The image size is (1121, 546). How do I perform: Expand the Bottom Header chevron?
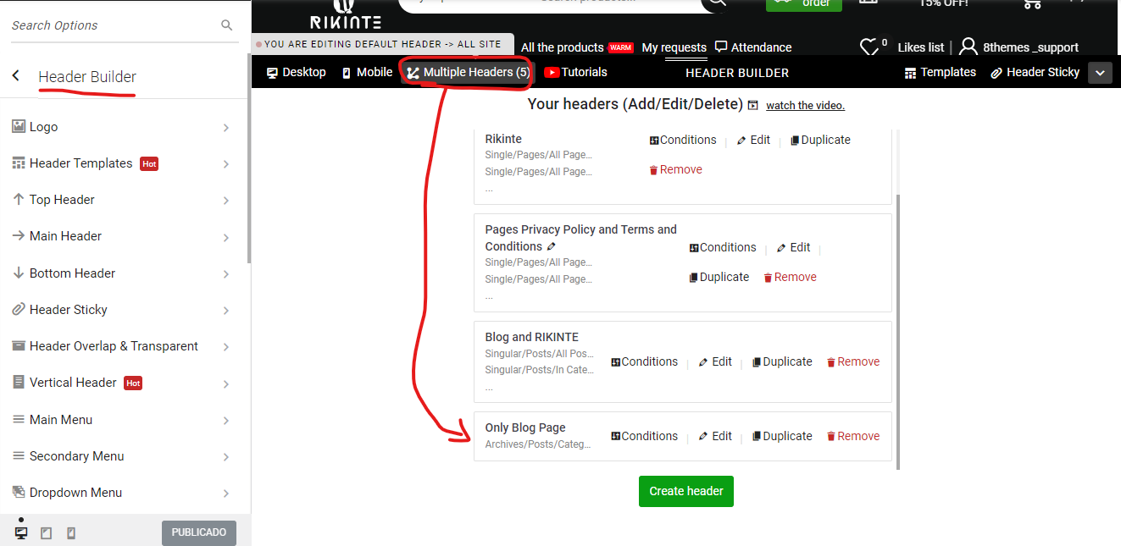tap(226, 274)
